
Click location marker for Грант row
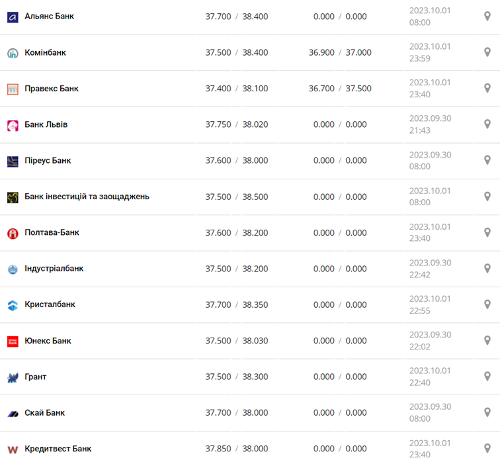487,377
